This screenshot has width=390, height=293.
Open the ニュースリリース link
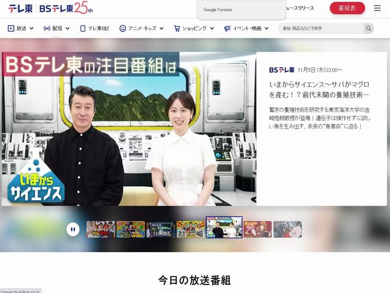point(300,8)
